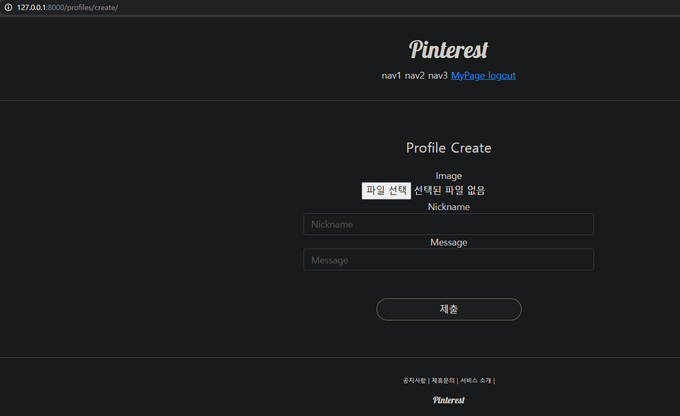Click the Nickname form label
The image size is (680, 416).
tap(448, 206)
